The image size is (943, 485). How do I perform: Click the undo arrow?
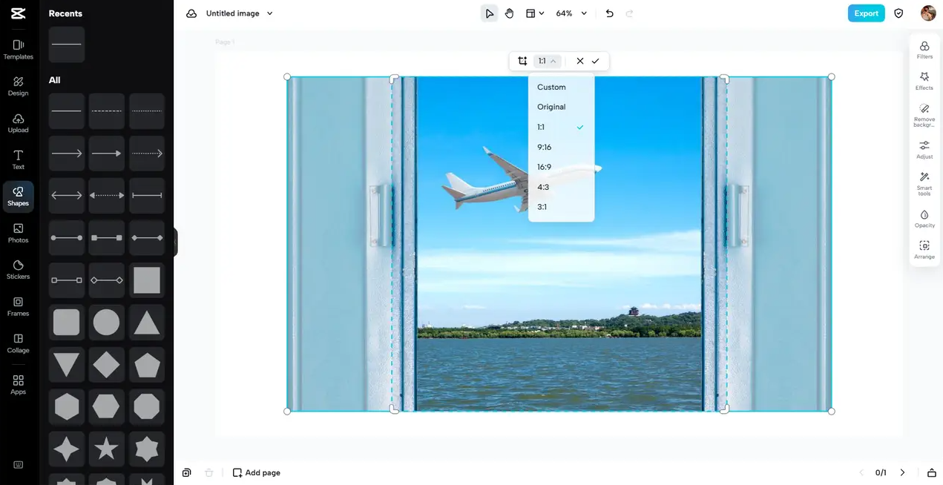coord(610,13)
